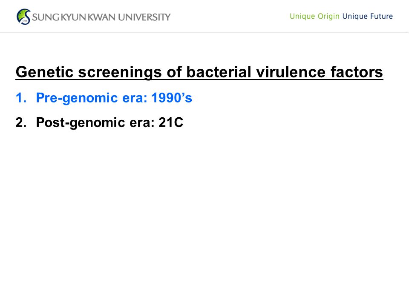Click the word of in the underlined title
The width and height of the screenshot is (409, 306).
pyautogui.click(x=174, y=72)
